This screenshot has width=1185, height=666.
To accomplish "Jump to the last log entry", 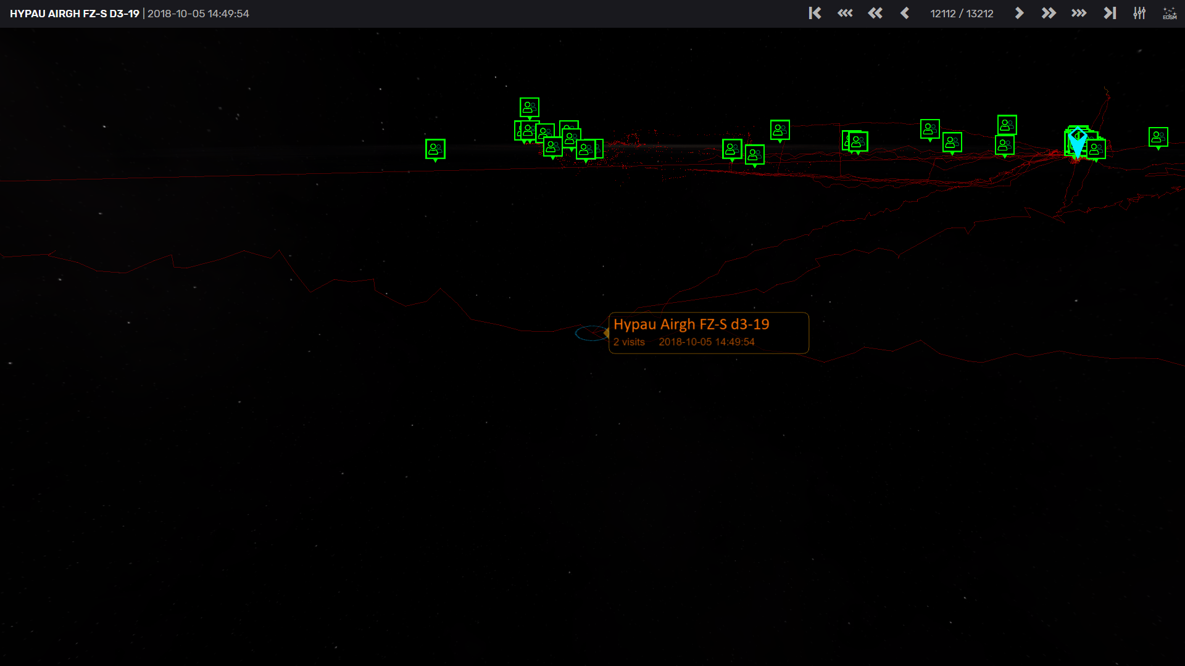I will point(1110,13).
